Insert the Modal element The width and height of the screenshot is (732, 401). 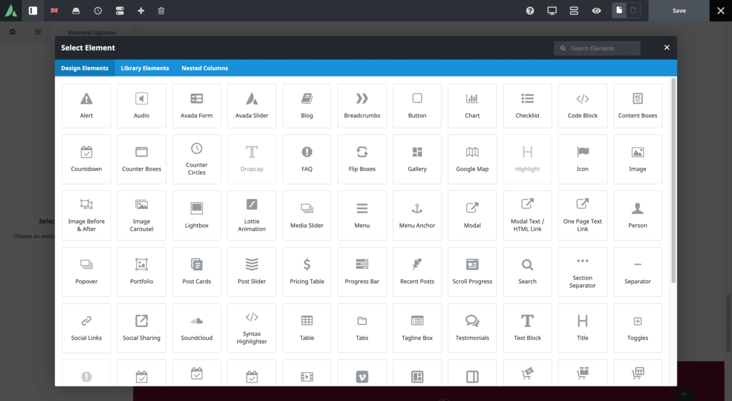(472, 215)
